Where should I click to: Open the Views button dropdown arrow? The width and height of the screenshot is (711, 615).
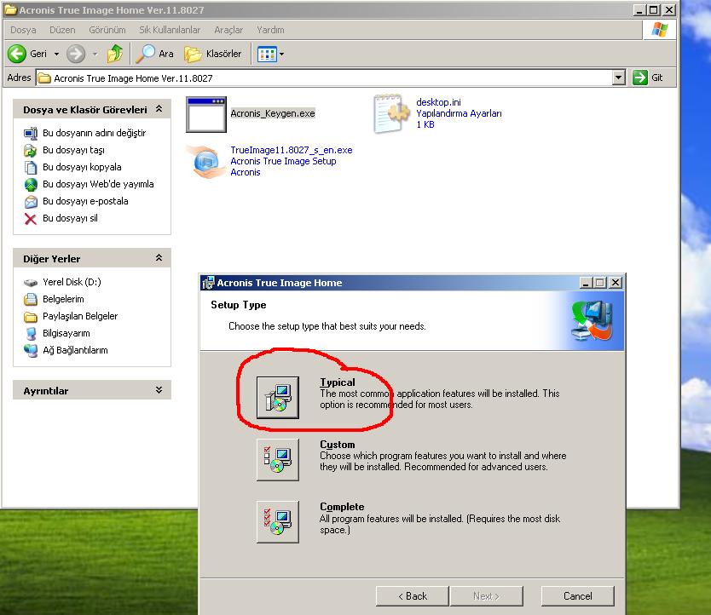click(281, 55)
